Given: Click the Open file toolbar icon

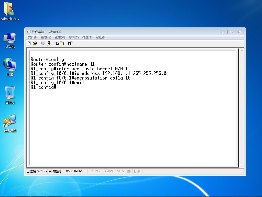Looking at the screenshot, I should (x=35, y=43).
